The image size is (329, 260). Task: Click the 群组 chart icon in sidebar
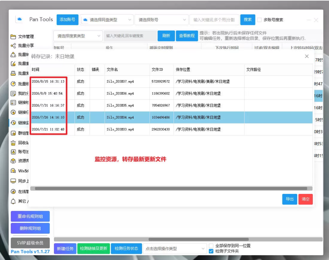(13, 133)
